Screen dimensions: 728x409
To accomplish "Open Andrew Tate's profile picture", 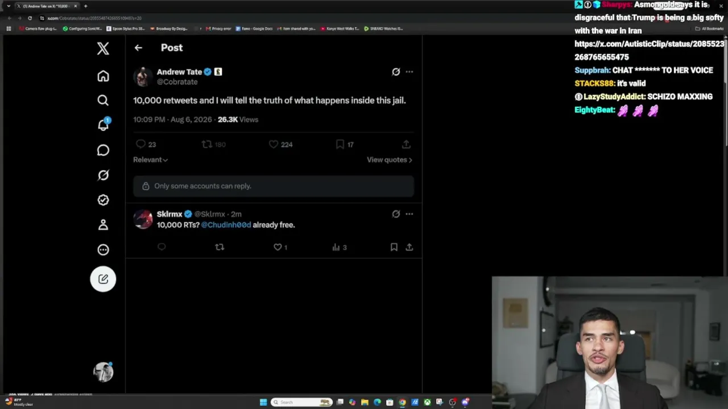I will tap(143, 77).
